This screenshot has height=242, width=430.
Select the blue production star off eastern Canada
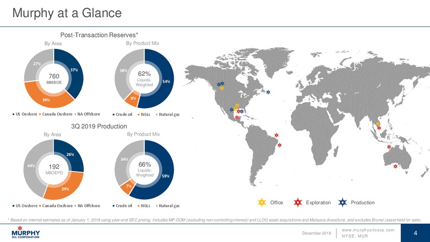coord(268,92)
